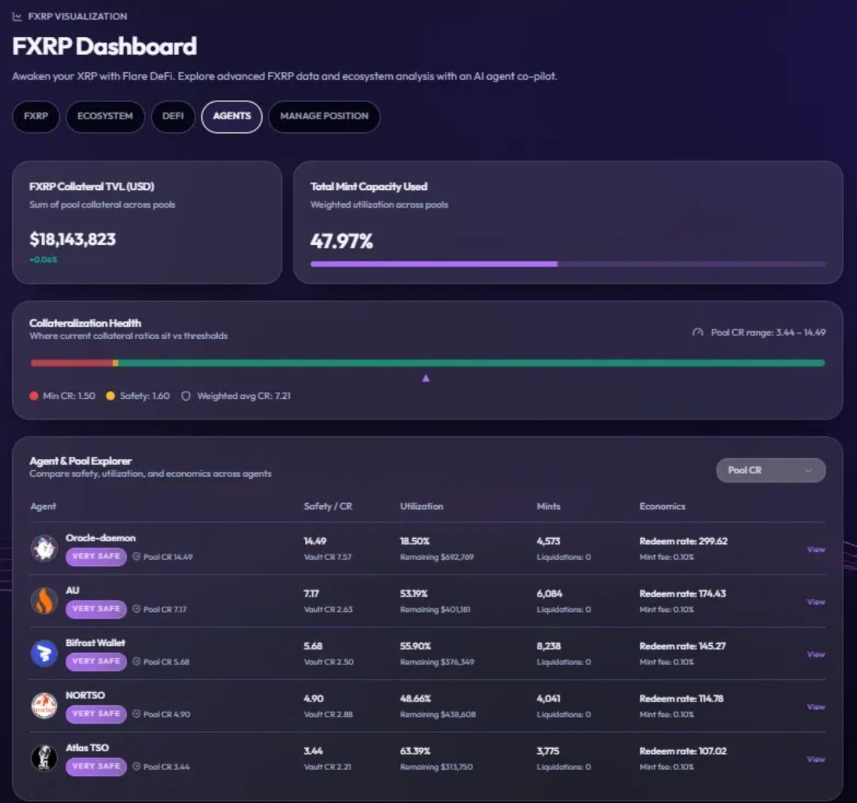Click the check icon next to Pool CR 14.49
Screen dimensions: 857x803
pos(136,557)
